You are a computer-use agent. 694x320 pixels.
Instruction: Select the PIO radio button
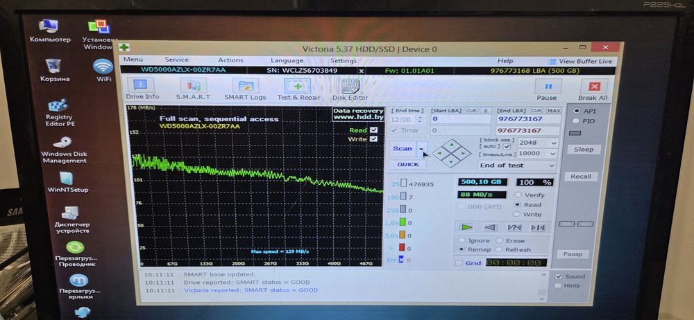(576, 121)
